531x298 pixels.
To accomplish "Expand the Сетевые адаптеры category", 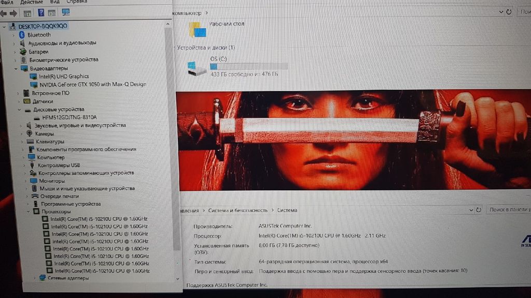I will pos(35,278).
